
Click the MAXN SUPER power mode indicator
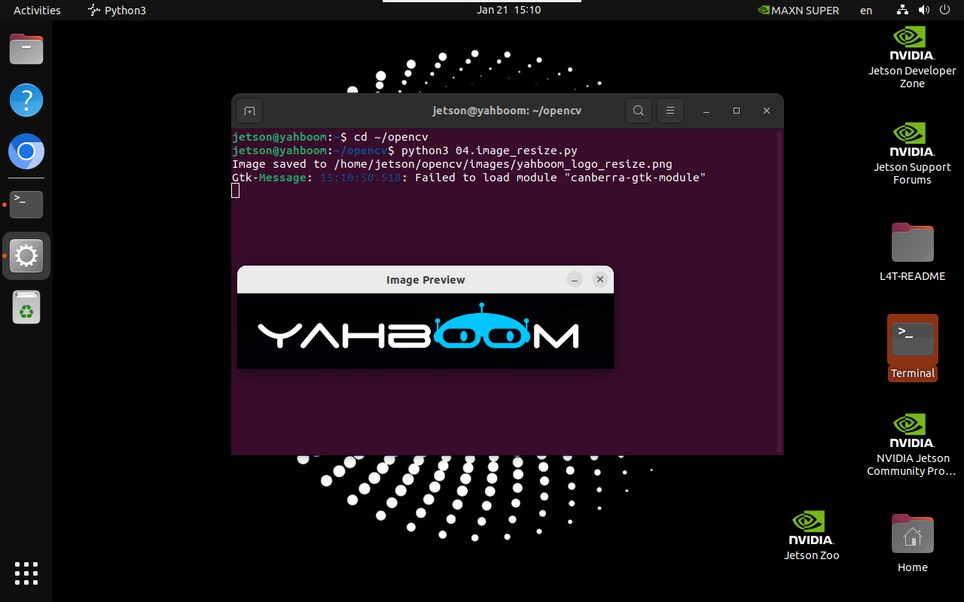pyautogui.click(x=798, y=10)
